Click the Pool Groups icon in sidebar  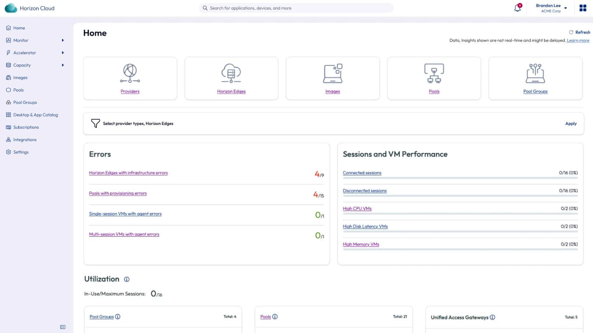tap(8, 103)
